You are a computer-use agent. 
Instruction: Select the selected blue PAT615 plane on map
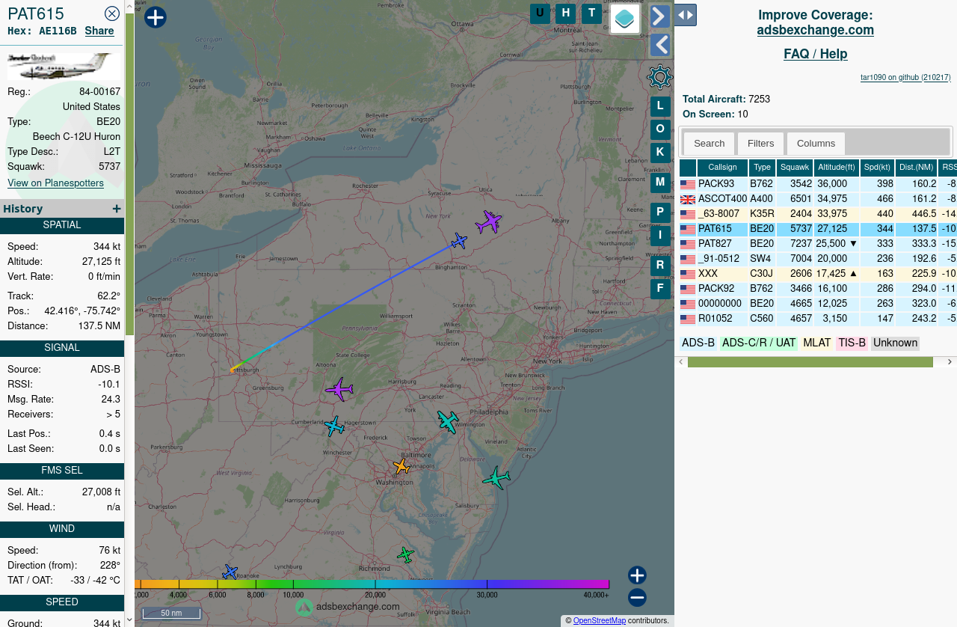(x=459, y=241)
